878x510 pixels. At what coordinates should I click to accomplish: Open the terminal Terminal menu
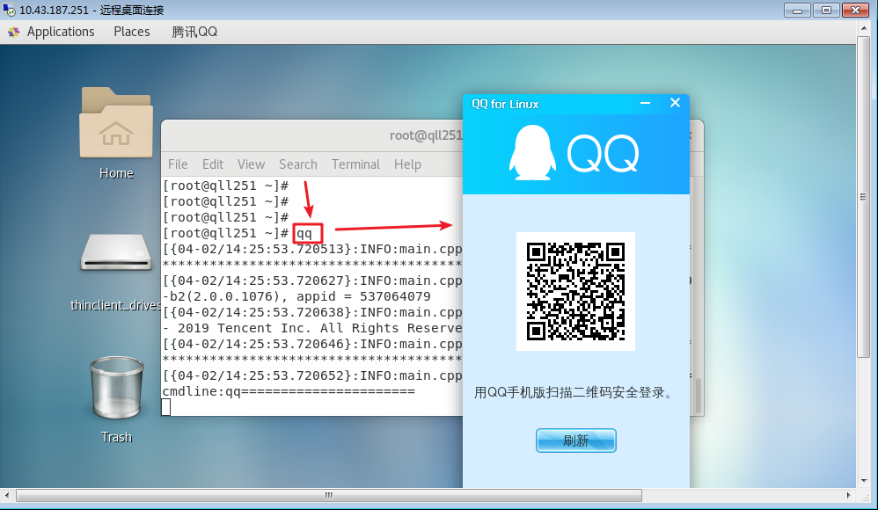pyautogui.click(x=355, y=164)
